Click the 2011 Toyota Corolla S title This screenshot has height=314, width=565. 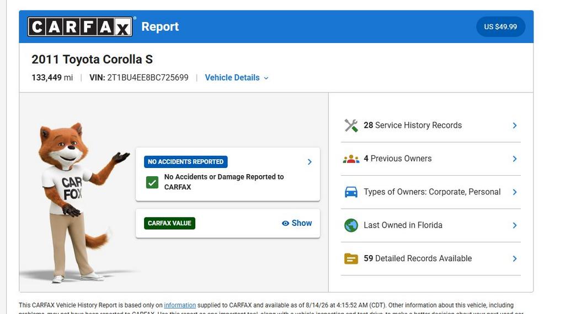pos(92,59)
